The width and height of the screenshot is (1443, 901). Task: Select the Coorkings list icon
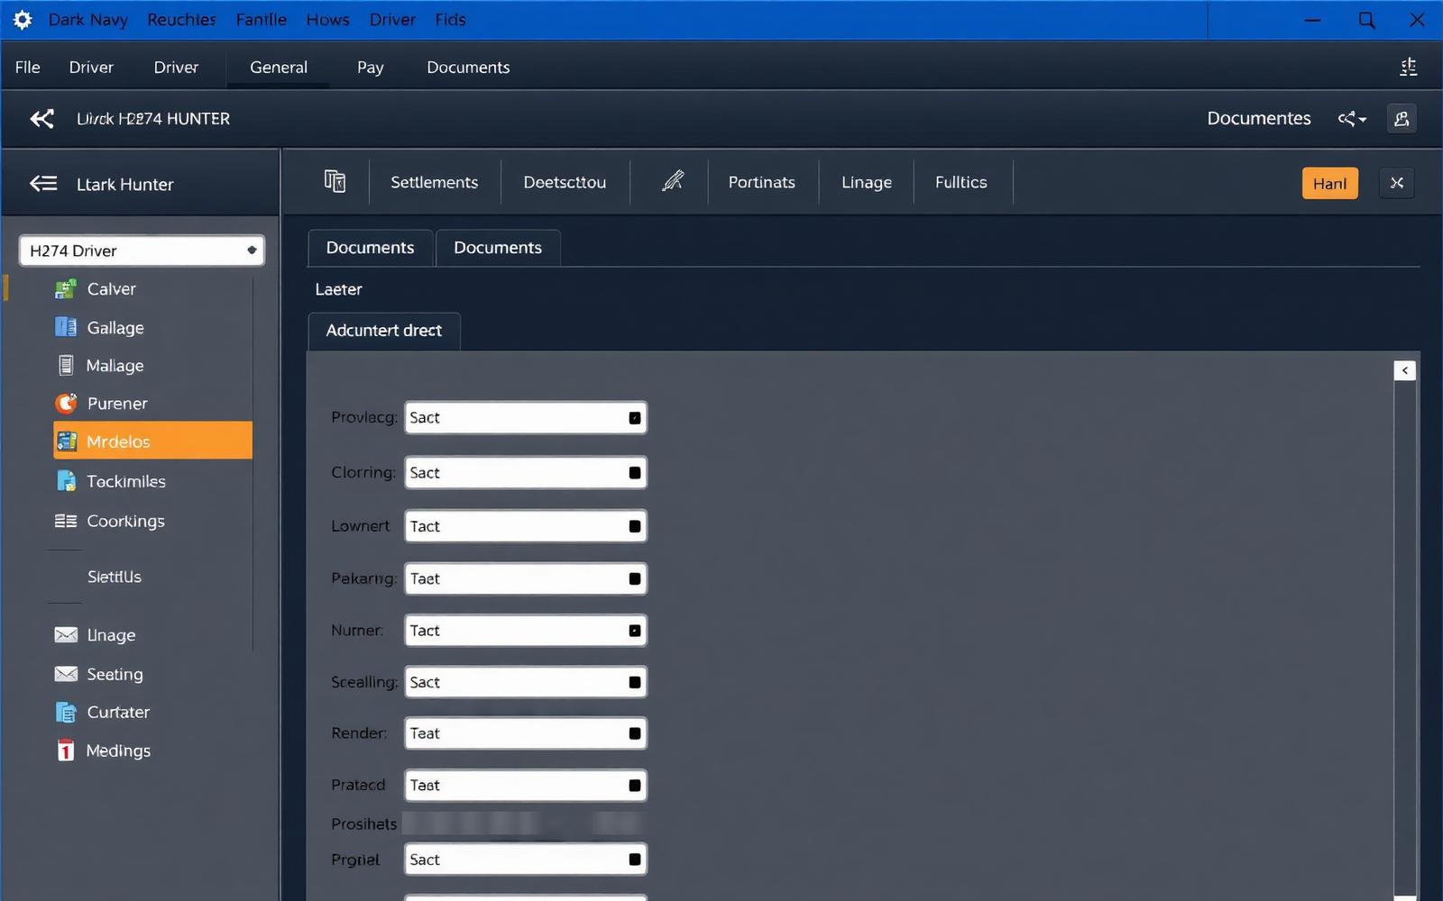pos(66,521)
